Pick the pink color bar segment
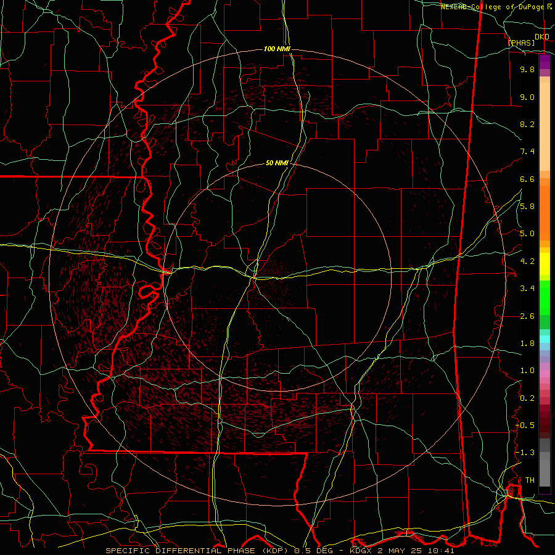This screenshot has width=555, height=555. click(545, 374)
